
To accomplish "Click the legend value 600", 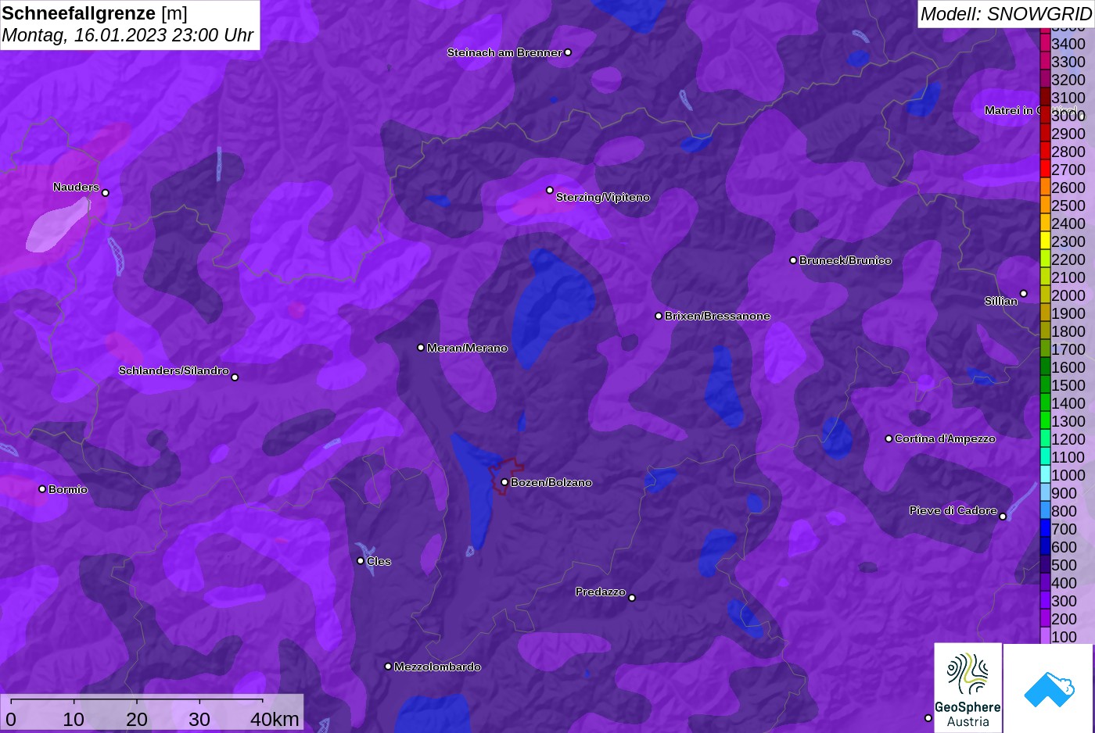I will 1064,547.
